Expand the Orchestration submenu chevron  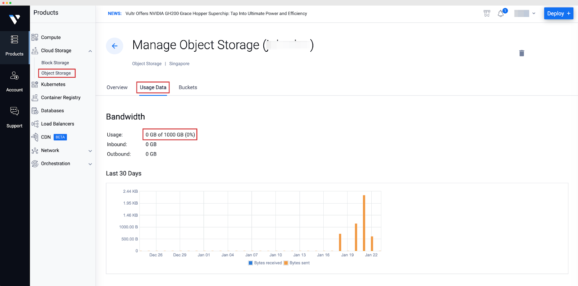pos(90,164)
